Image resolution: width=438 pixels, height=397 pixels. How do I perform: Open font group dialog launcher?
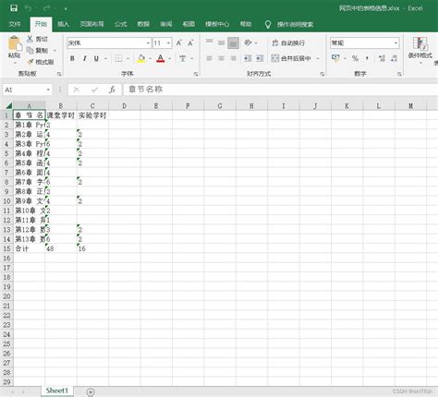[x=196, y=74]
